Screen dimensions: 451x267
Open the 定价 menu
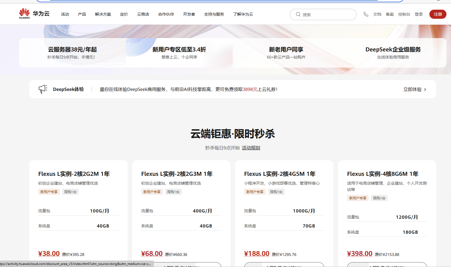pyautogui.click(x=124, y=14)
